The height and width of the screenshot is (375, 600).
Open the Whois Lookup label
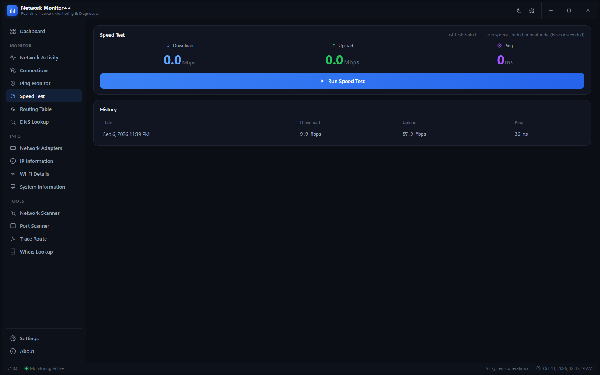[36, 252]
